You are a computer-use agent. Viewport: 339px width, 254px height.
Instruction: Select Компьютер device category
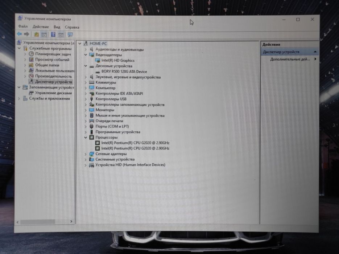105,88
